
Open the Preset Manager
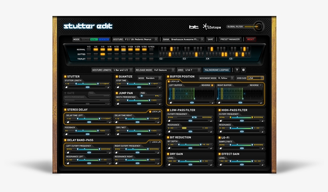[x=230, y=39]
